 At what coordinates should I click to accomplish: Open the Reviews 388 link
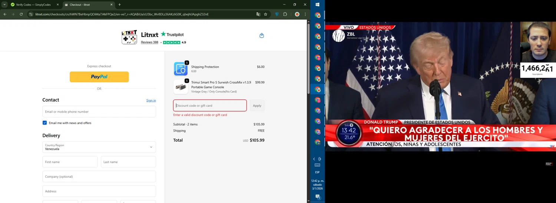pyautogui.click(x=149, y=42)
